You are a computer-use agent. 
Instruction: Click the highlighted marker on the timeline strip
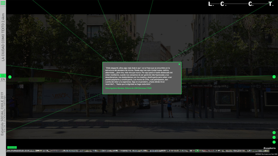point(197,151)
